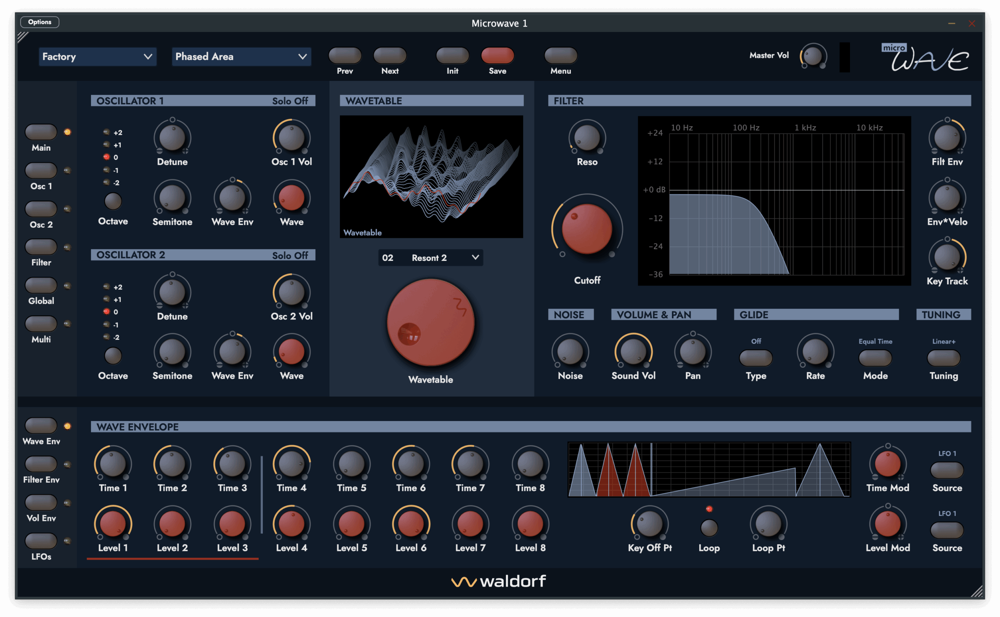Switch to the Main page

(x=41, y=132)
